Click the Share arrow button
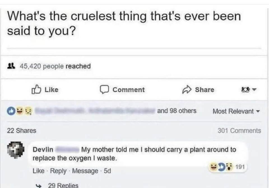Viewport: 269px width, 188px height. pos(198,90)
